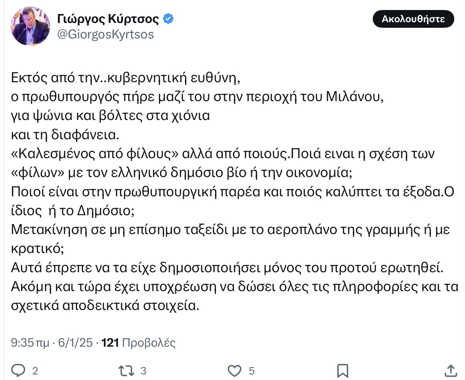Click the text "σχετικά αποδεικτικά στοιχεία"
The width and height of the screenshot is (465, 380).
(x=105, y=306)
